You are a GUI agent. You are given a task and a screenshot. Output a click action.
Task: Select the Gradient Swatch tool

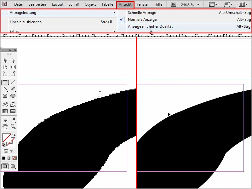5,111
